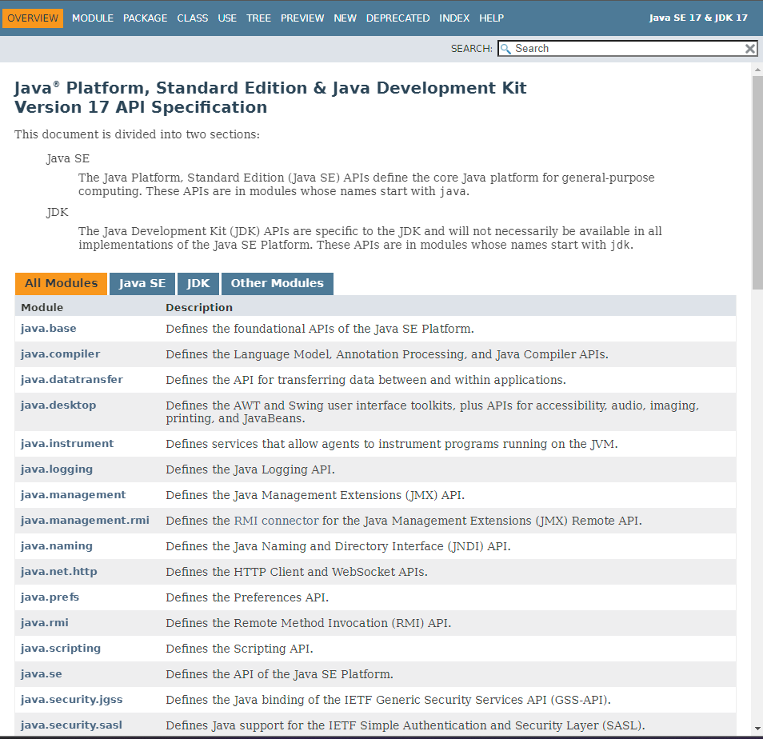Click the Module column header
Image resolution: width=763 pixels, height=739 pixels.
(42, 307)
